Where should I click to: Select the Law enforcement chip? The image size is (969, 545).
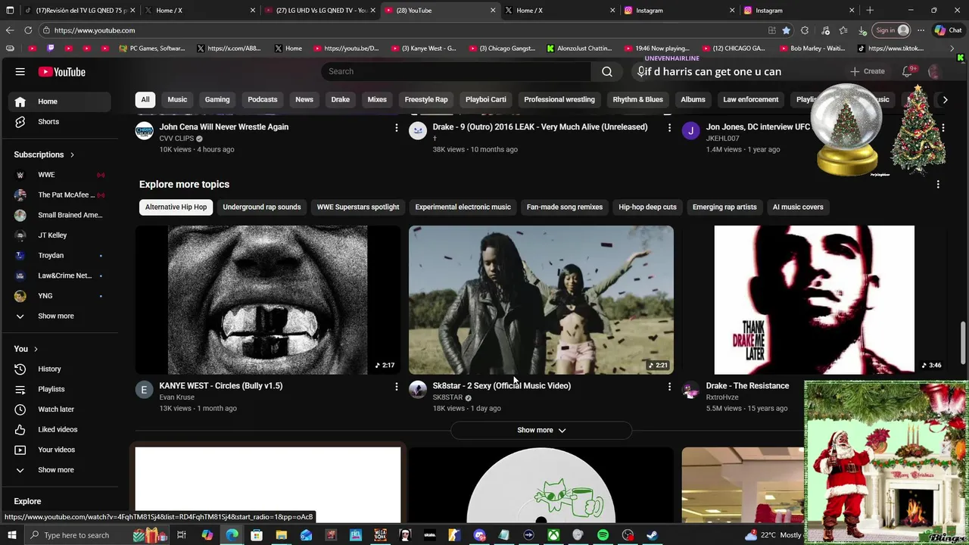point(750,99)
